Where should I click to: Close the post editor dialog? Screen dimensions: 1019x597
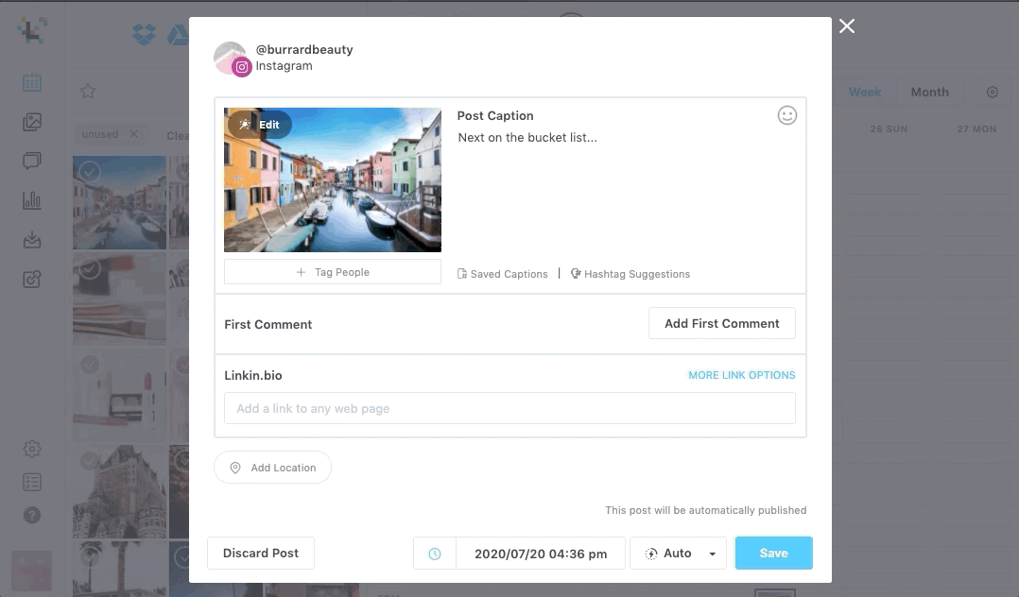tap(846, 26)
